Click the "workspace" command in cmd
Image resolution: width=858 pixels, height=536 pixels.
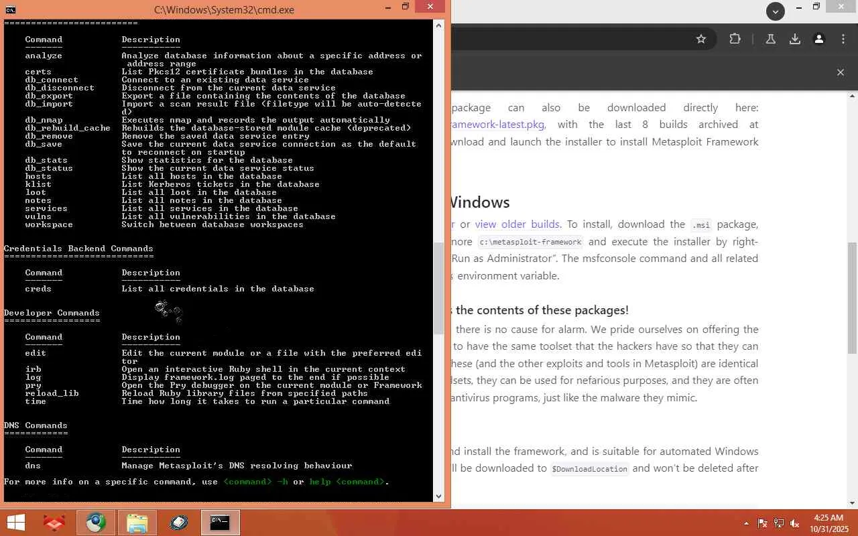pyautogui.click(x=49, y=224)
